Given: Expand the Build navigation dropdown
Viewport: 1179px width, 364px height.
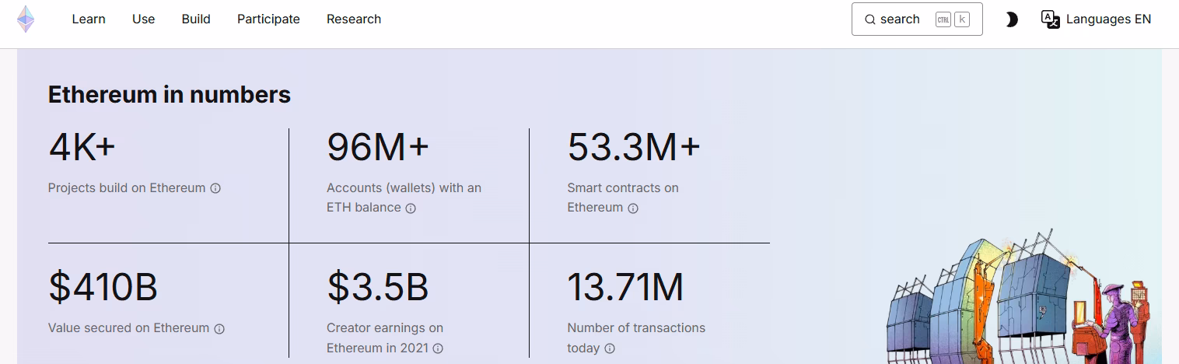Looking at the screenshot, I should coord(196,19).
